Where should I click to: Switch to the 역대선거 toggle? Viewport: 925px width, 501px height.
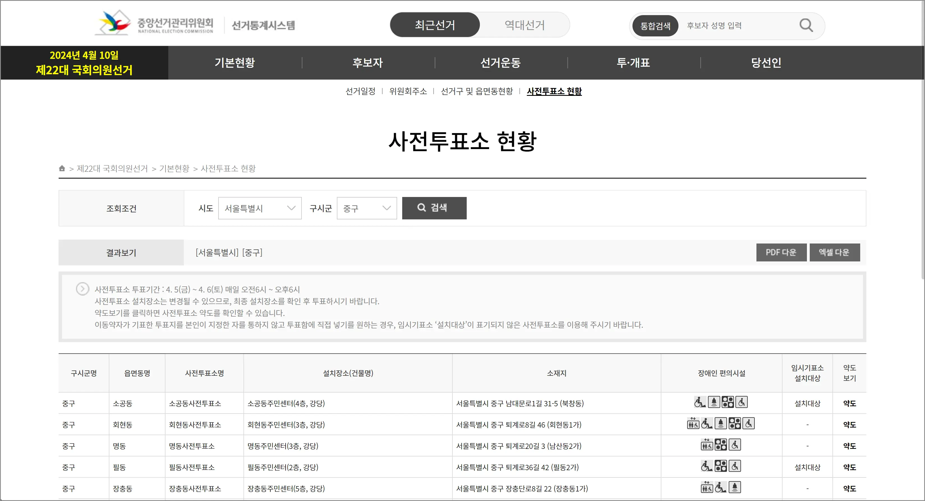[524, 25]
